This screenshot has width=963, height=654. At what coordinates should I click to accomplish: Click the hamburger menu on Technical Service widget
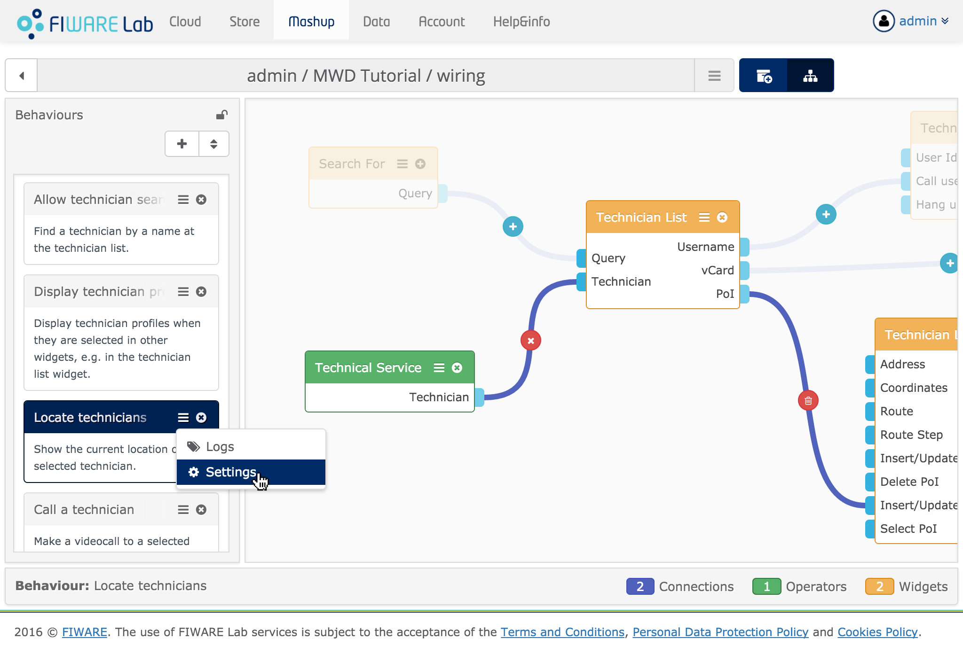pyautogui.click(x=437, y=367)
